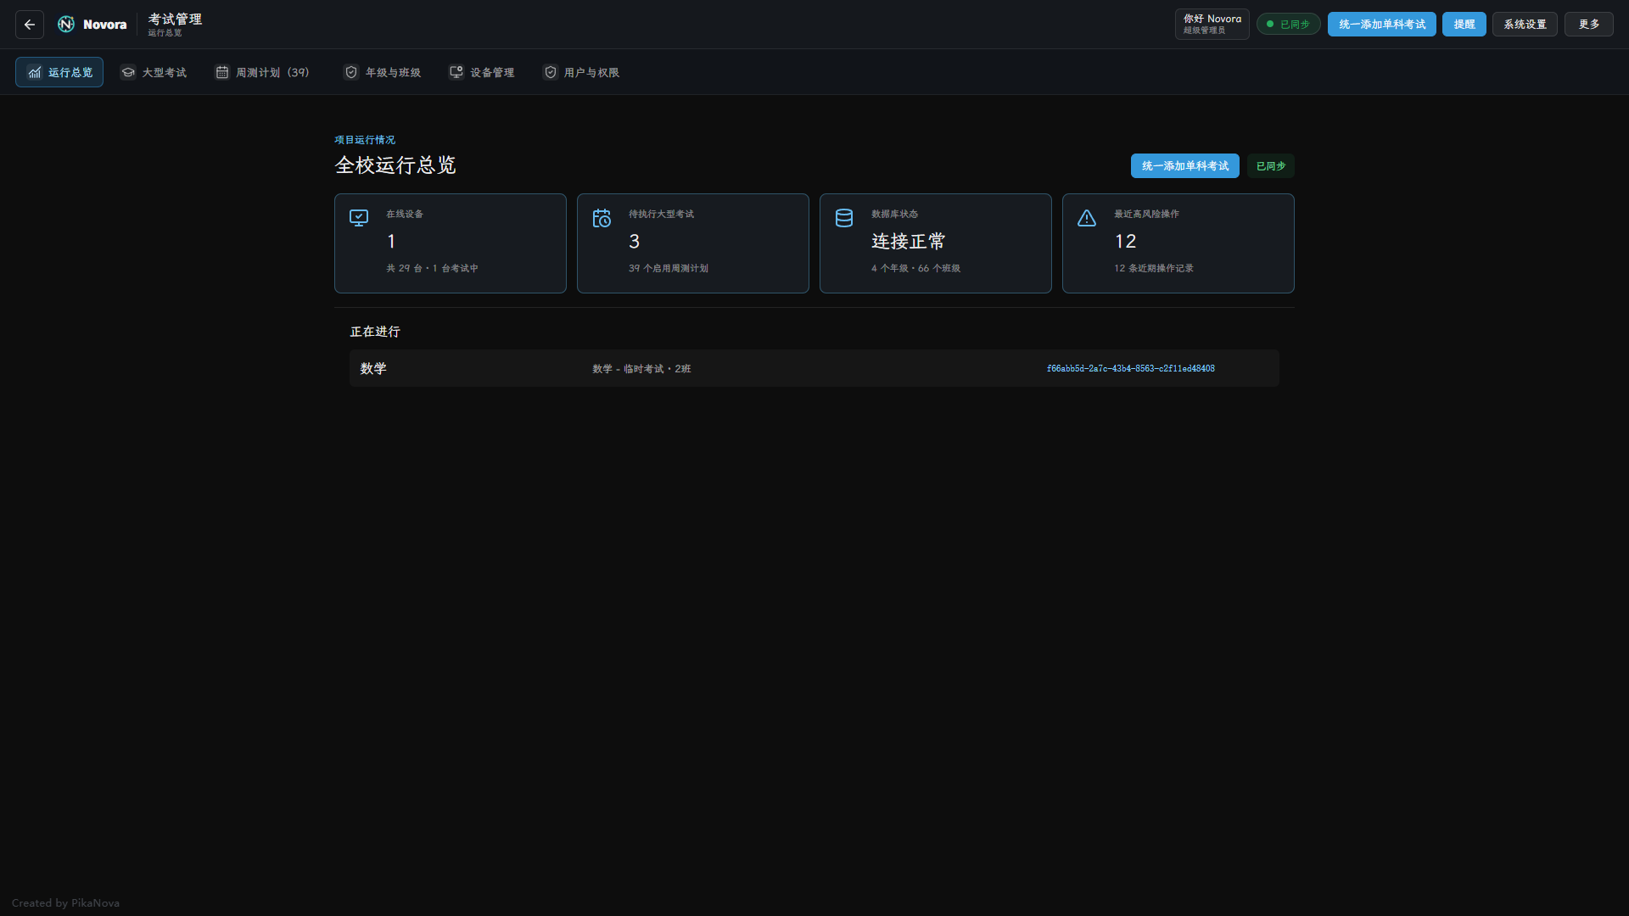Click the 数学 ongoing exam row title
The image size is (1629, 916).
(373, 368)
